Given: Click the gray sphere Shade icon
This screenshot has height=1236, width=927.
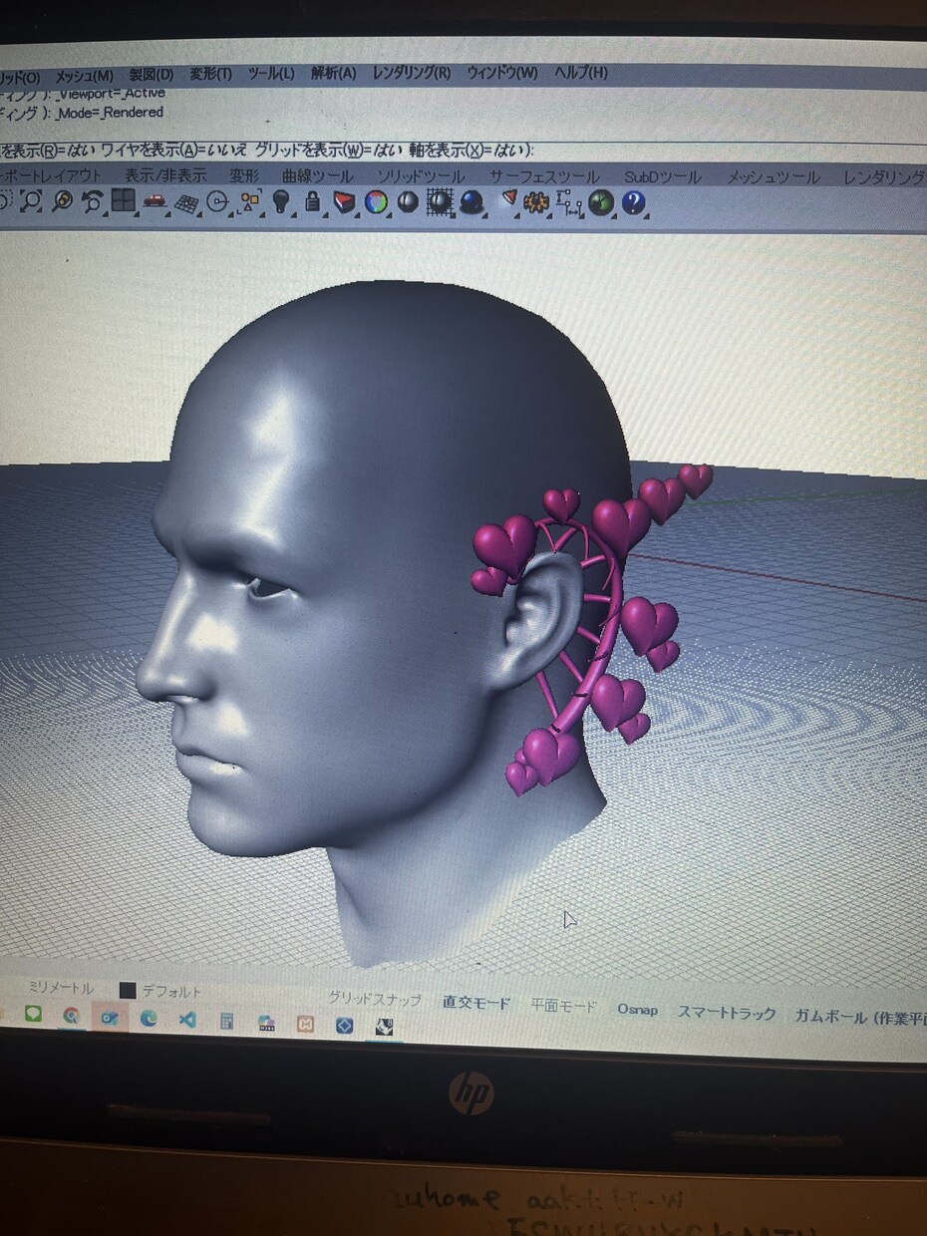Looking at the screenshot, I should click(408, 202).
